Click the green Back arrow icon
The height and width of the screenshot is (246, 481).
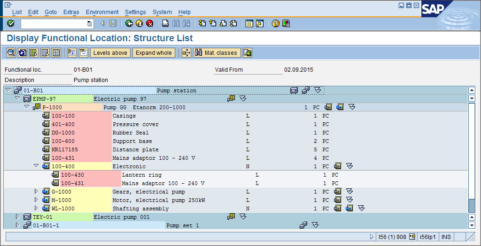tap(129, 23)
